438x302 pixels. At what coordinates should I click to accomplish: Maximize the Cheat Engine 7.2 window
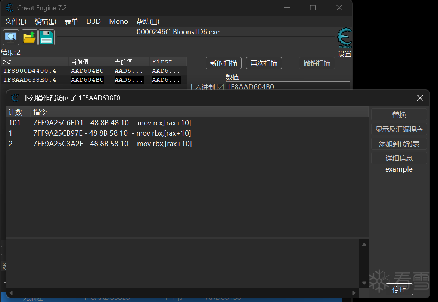[313, 7]
